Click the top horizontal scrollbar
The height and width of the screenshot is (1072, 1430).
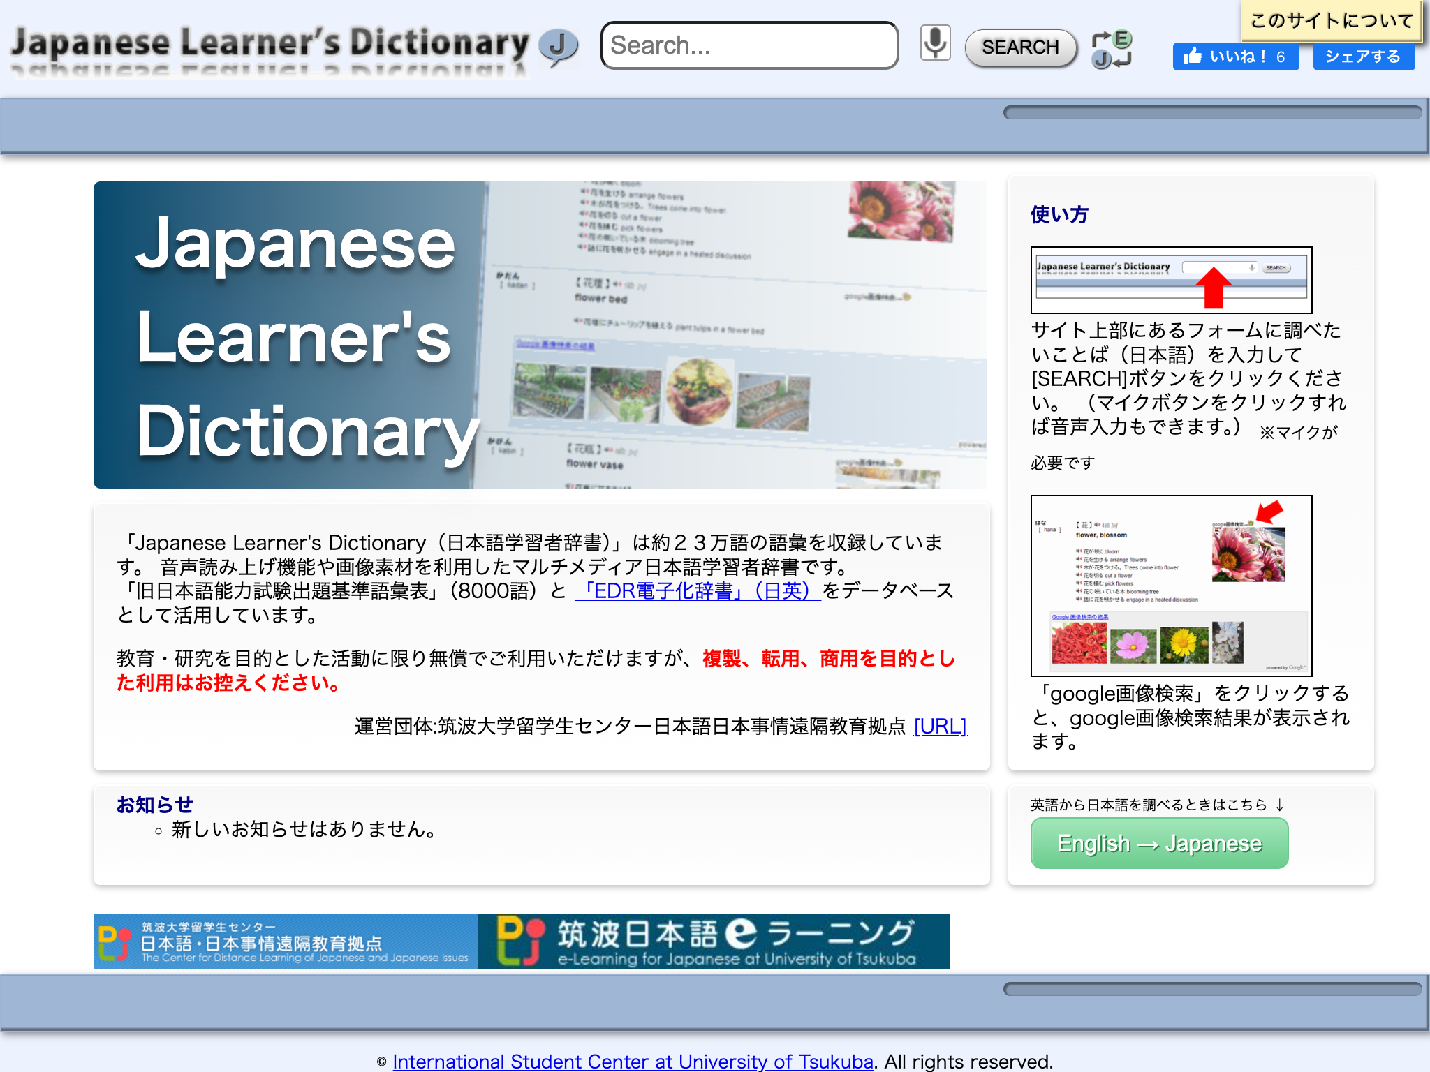pos(1212,111)
